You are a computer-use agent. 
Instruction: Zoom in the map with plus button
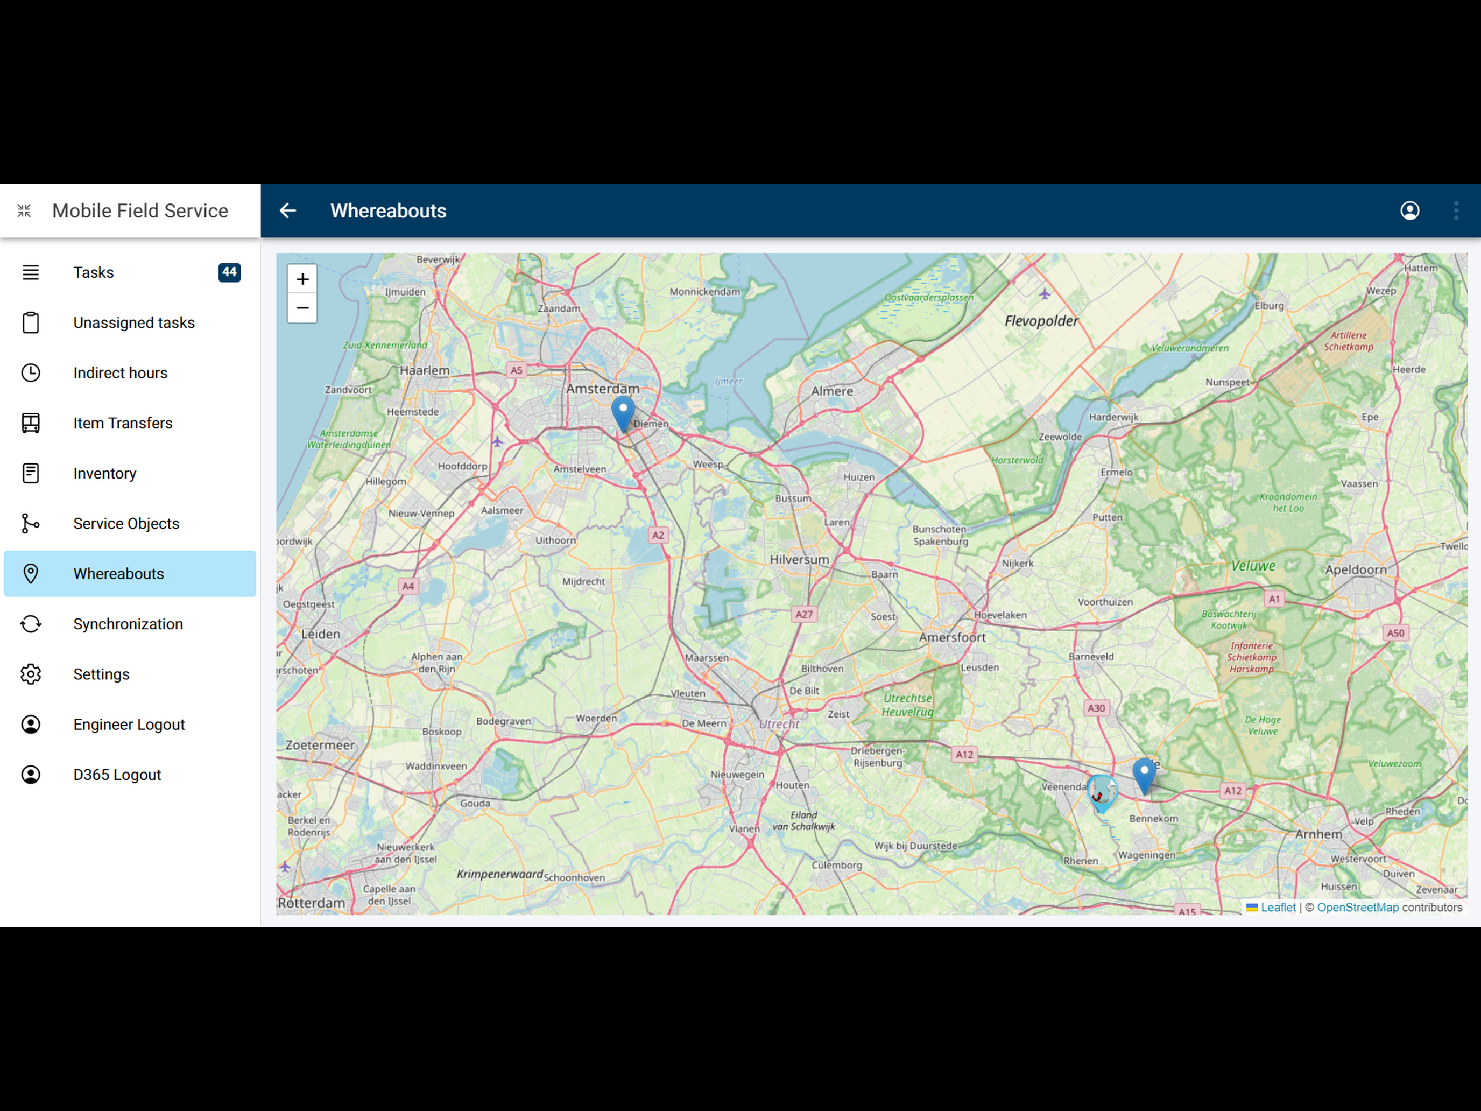pos(302,279)
